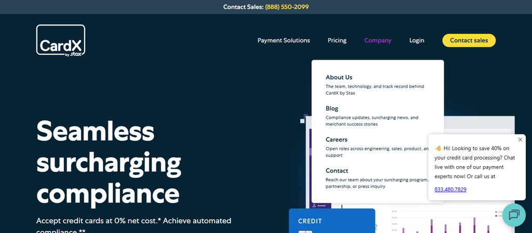Open the Pricing nav item
532x233 pixels.
point(337,40)
